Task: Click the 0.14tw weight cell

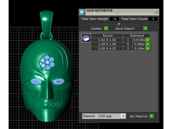Action: coord(139,49)
